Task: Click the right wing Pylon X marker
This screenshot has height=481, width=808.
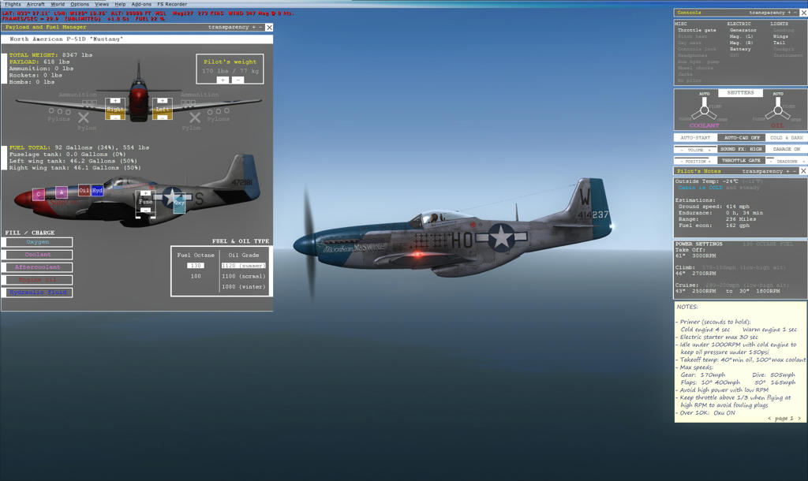Action: [x=195, y=117]
